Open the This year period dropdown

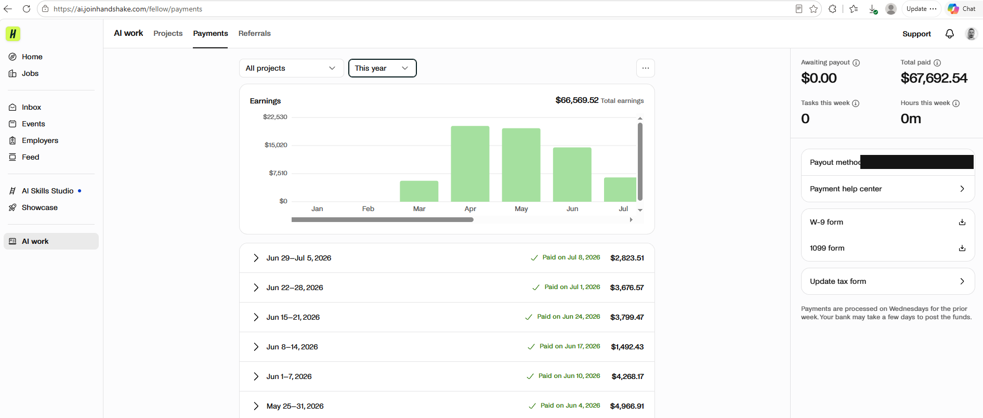coord(382,68)
